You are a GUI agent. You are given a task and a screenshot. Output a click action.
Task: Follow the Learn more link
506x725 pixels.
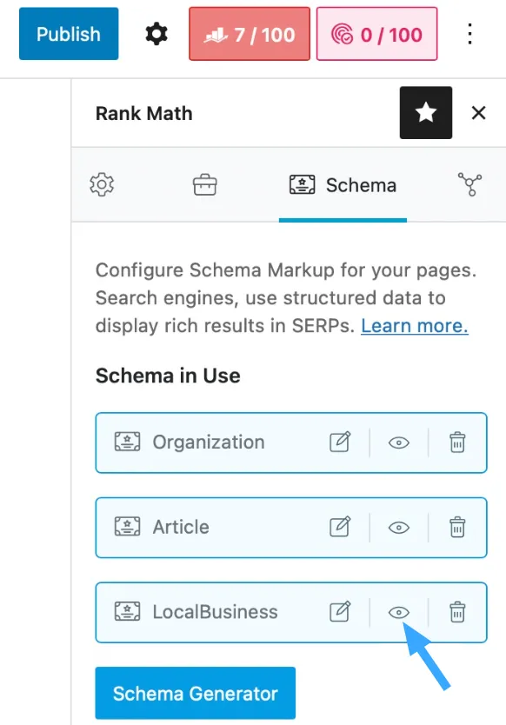(415, 326)
